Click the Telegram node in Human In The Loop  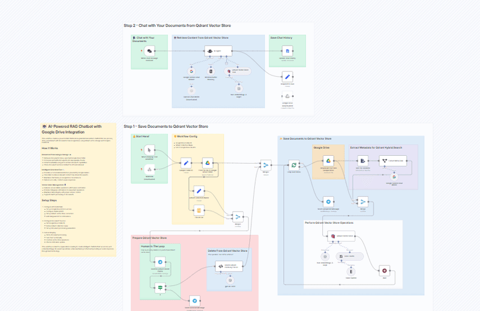click(x=160, y=262)
